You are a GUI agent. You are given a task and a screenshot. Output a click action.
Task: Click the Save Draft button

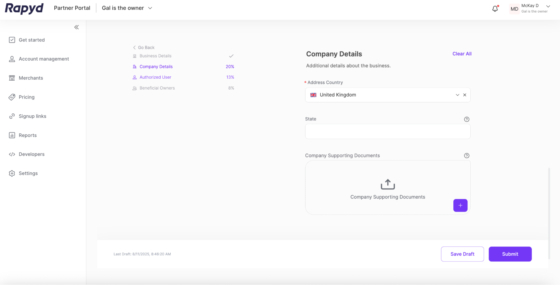click(x=462, y=254)
